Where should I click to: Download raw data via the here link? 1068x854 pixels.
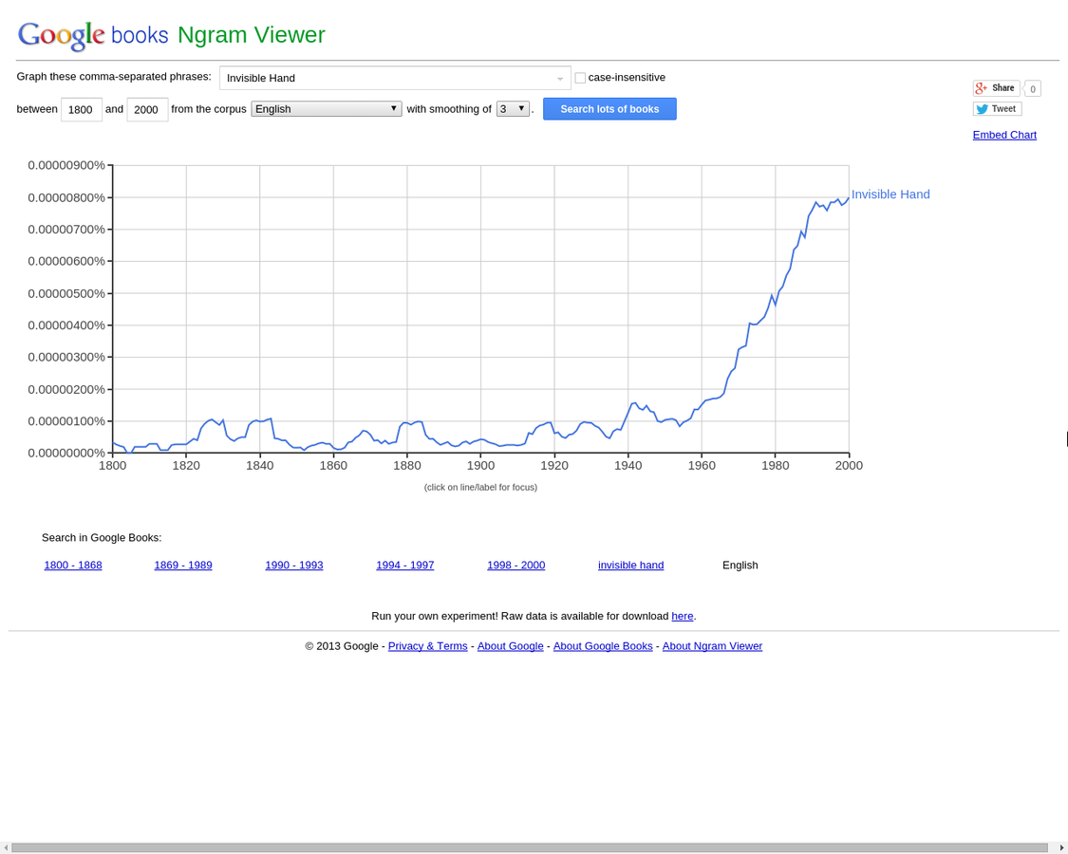[x=683, y=617]
